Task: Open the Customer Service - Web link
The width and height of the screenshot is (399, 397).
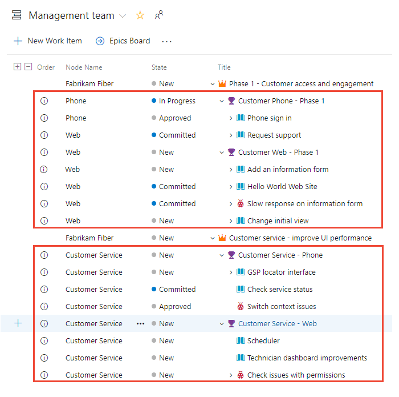Action: tap(277, 324)
